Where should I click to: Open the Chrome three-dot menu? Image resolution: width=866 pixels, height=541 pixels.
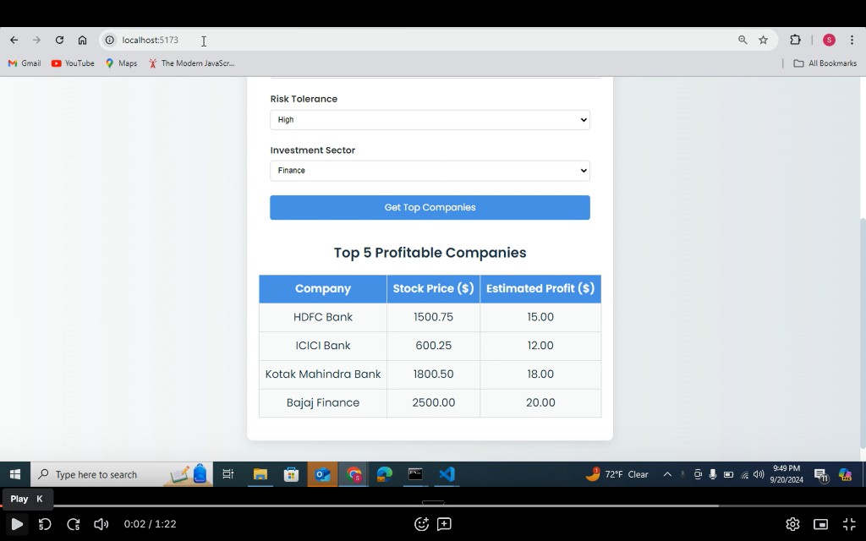852,40
